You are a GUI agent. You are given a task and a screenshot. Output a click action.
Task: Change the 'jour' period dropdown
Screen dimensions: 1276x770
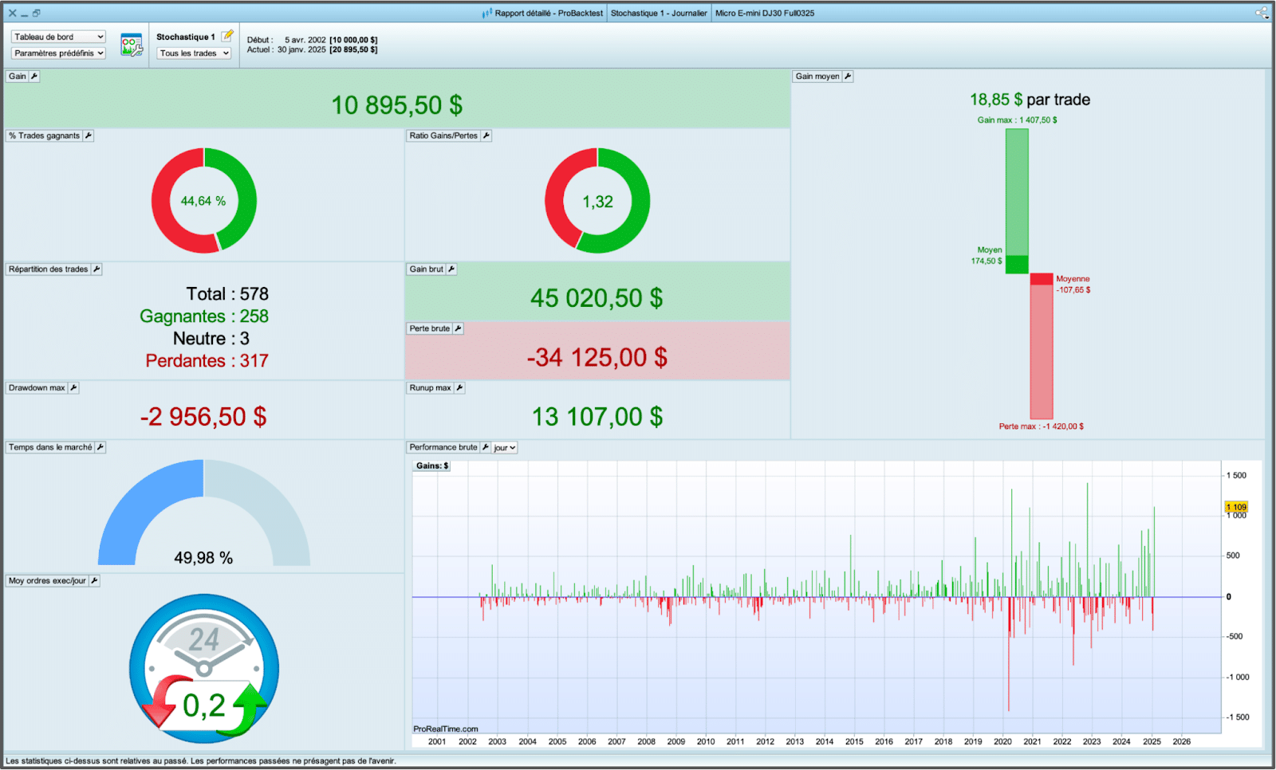[505, 448]
